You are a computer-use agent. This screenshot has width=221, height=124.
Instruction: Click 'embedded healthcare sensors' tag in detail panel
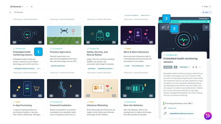pyautogui.click(x=181, y=113)
